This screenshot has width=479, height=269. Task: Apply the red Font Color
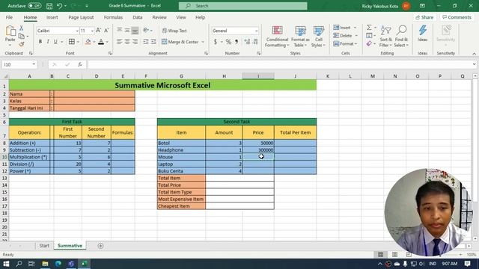101,42
